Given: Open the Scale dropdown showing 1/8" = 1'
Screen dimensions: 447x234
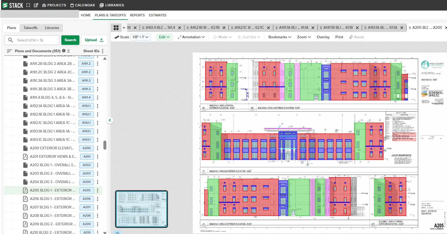Looking at the screenshot, I should coord(140,37).
